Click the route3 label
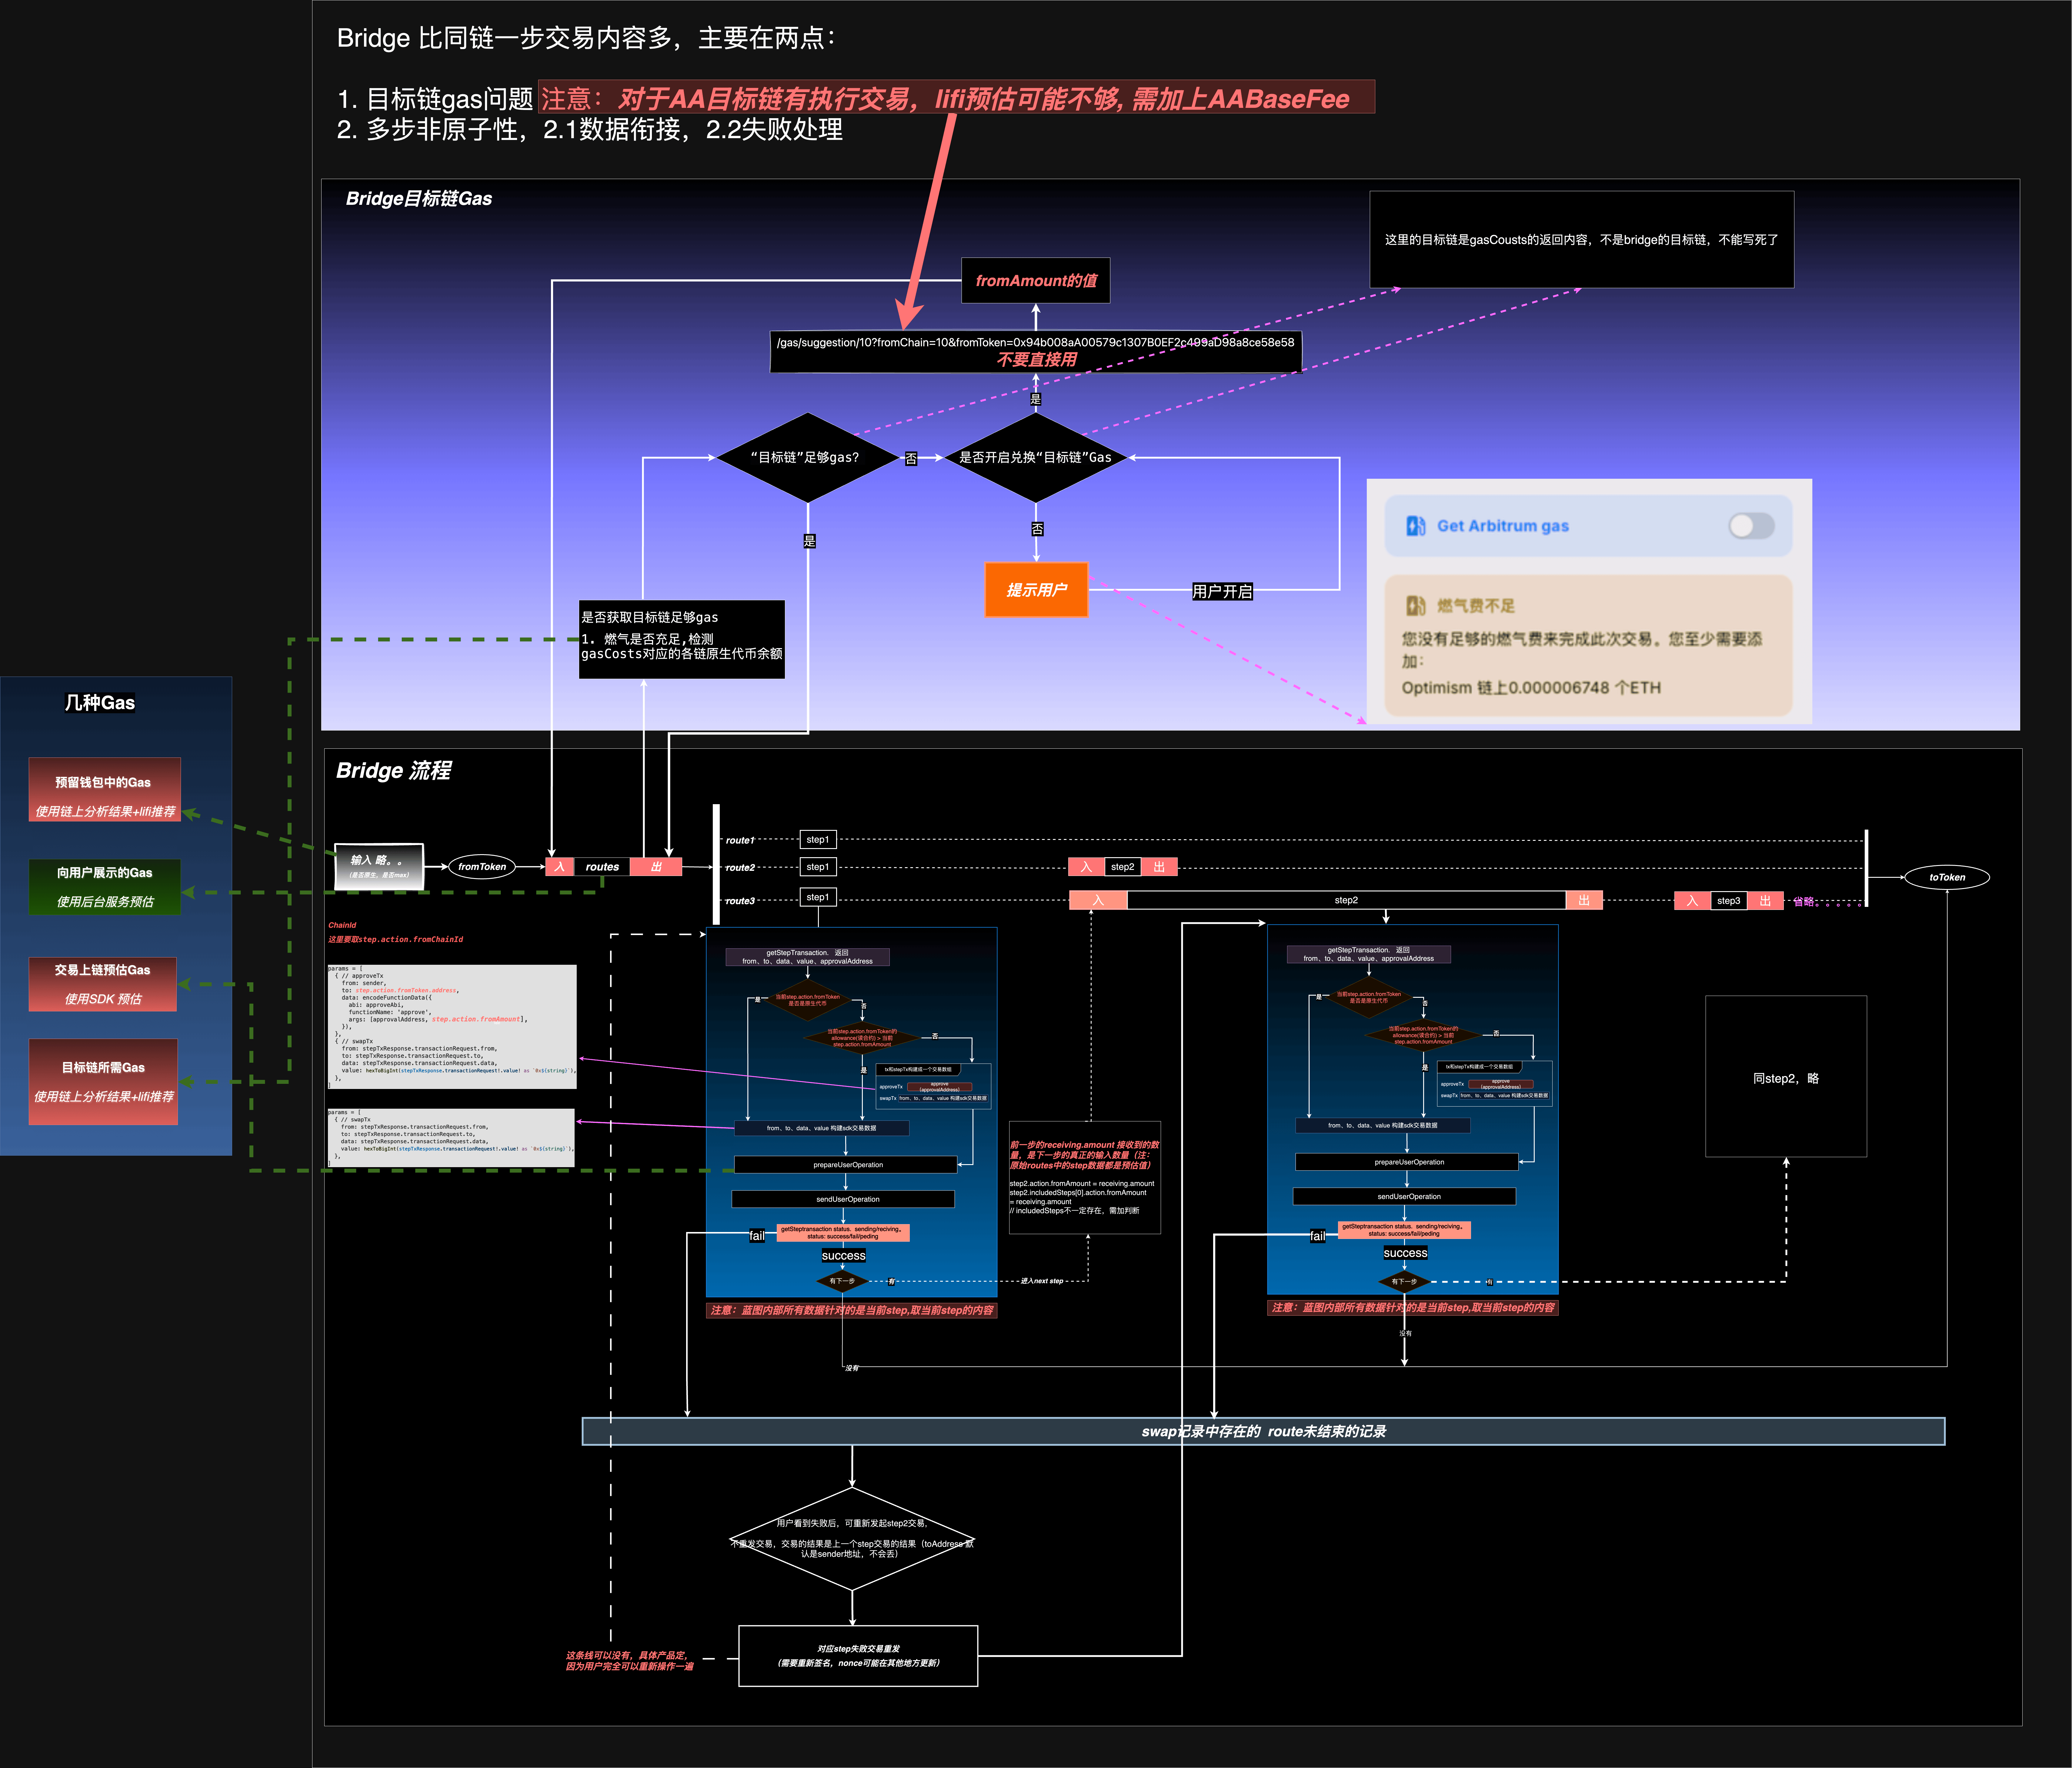This screenshot has width=2072, height=1768. coord(740,901)
